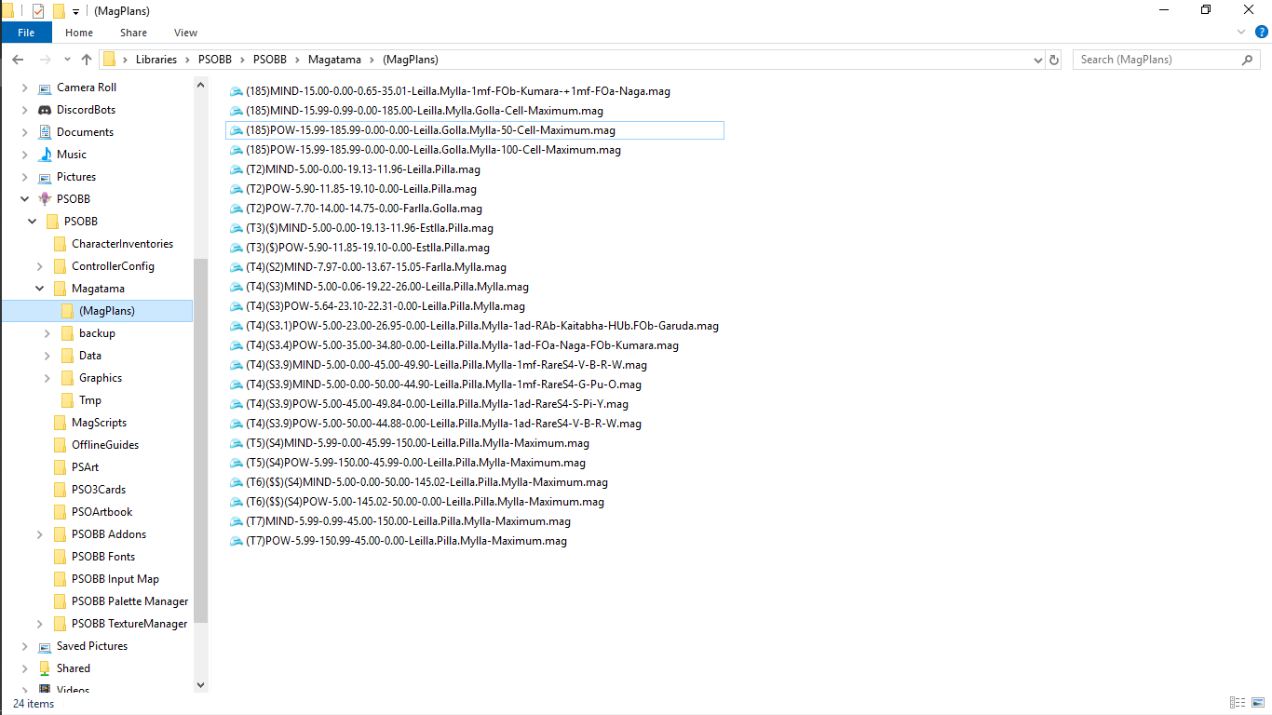Select the Saved Pictures library
1272x715 pixels.
tap(92, 646)
